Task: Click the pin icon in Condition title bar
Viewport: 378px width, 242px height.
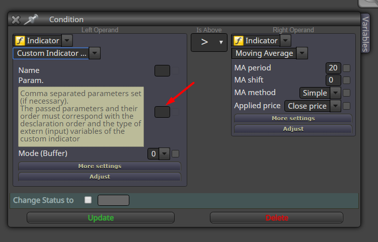Action: [31, 19]
